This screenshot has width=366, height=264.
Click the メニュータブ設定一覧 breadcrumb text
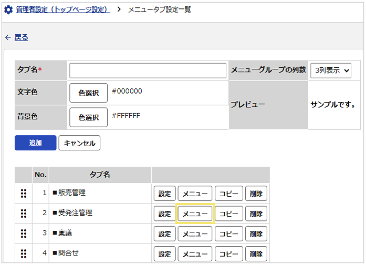160,9
